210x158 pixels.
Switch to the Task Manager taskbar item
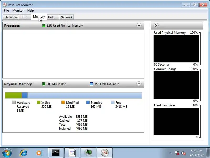tap(88, 153)
